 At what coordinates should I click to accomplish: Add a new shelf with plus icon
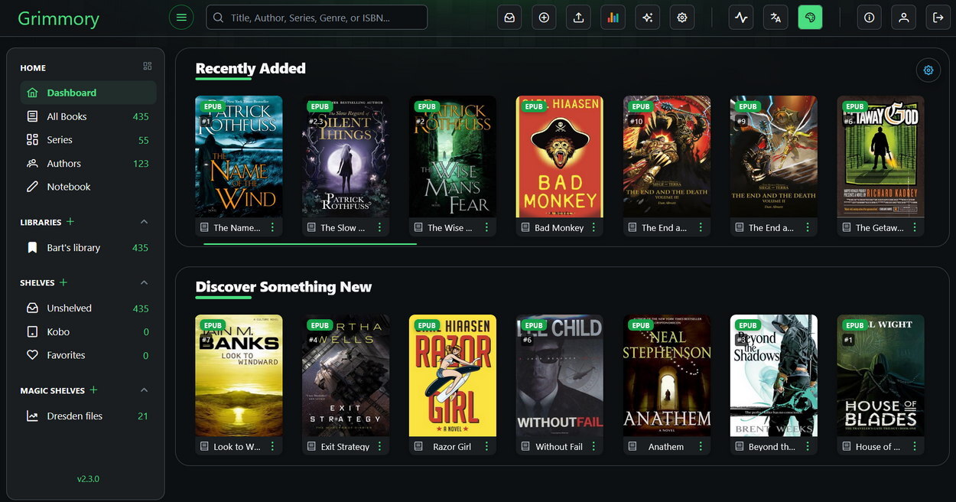point(63,282)
